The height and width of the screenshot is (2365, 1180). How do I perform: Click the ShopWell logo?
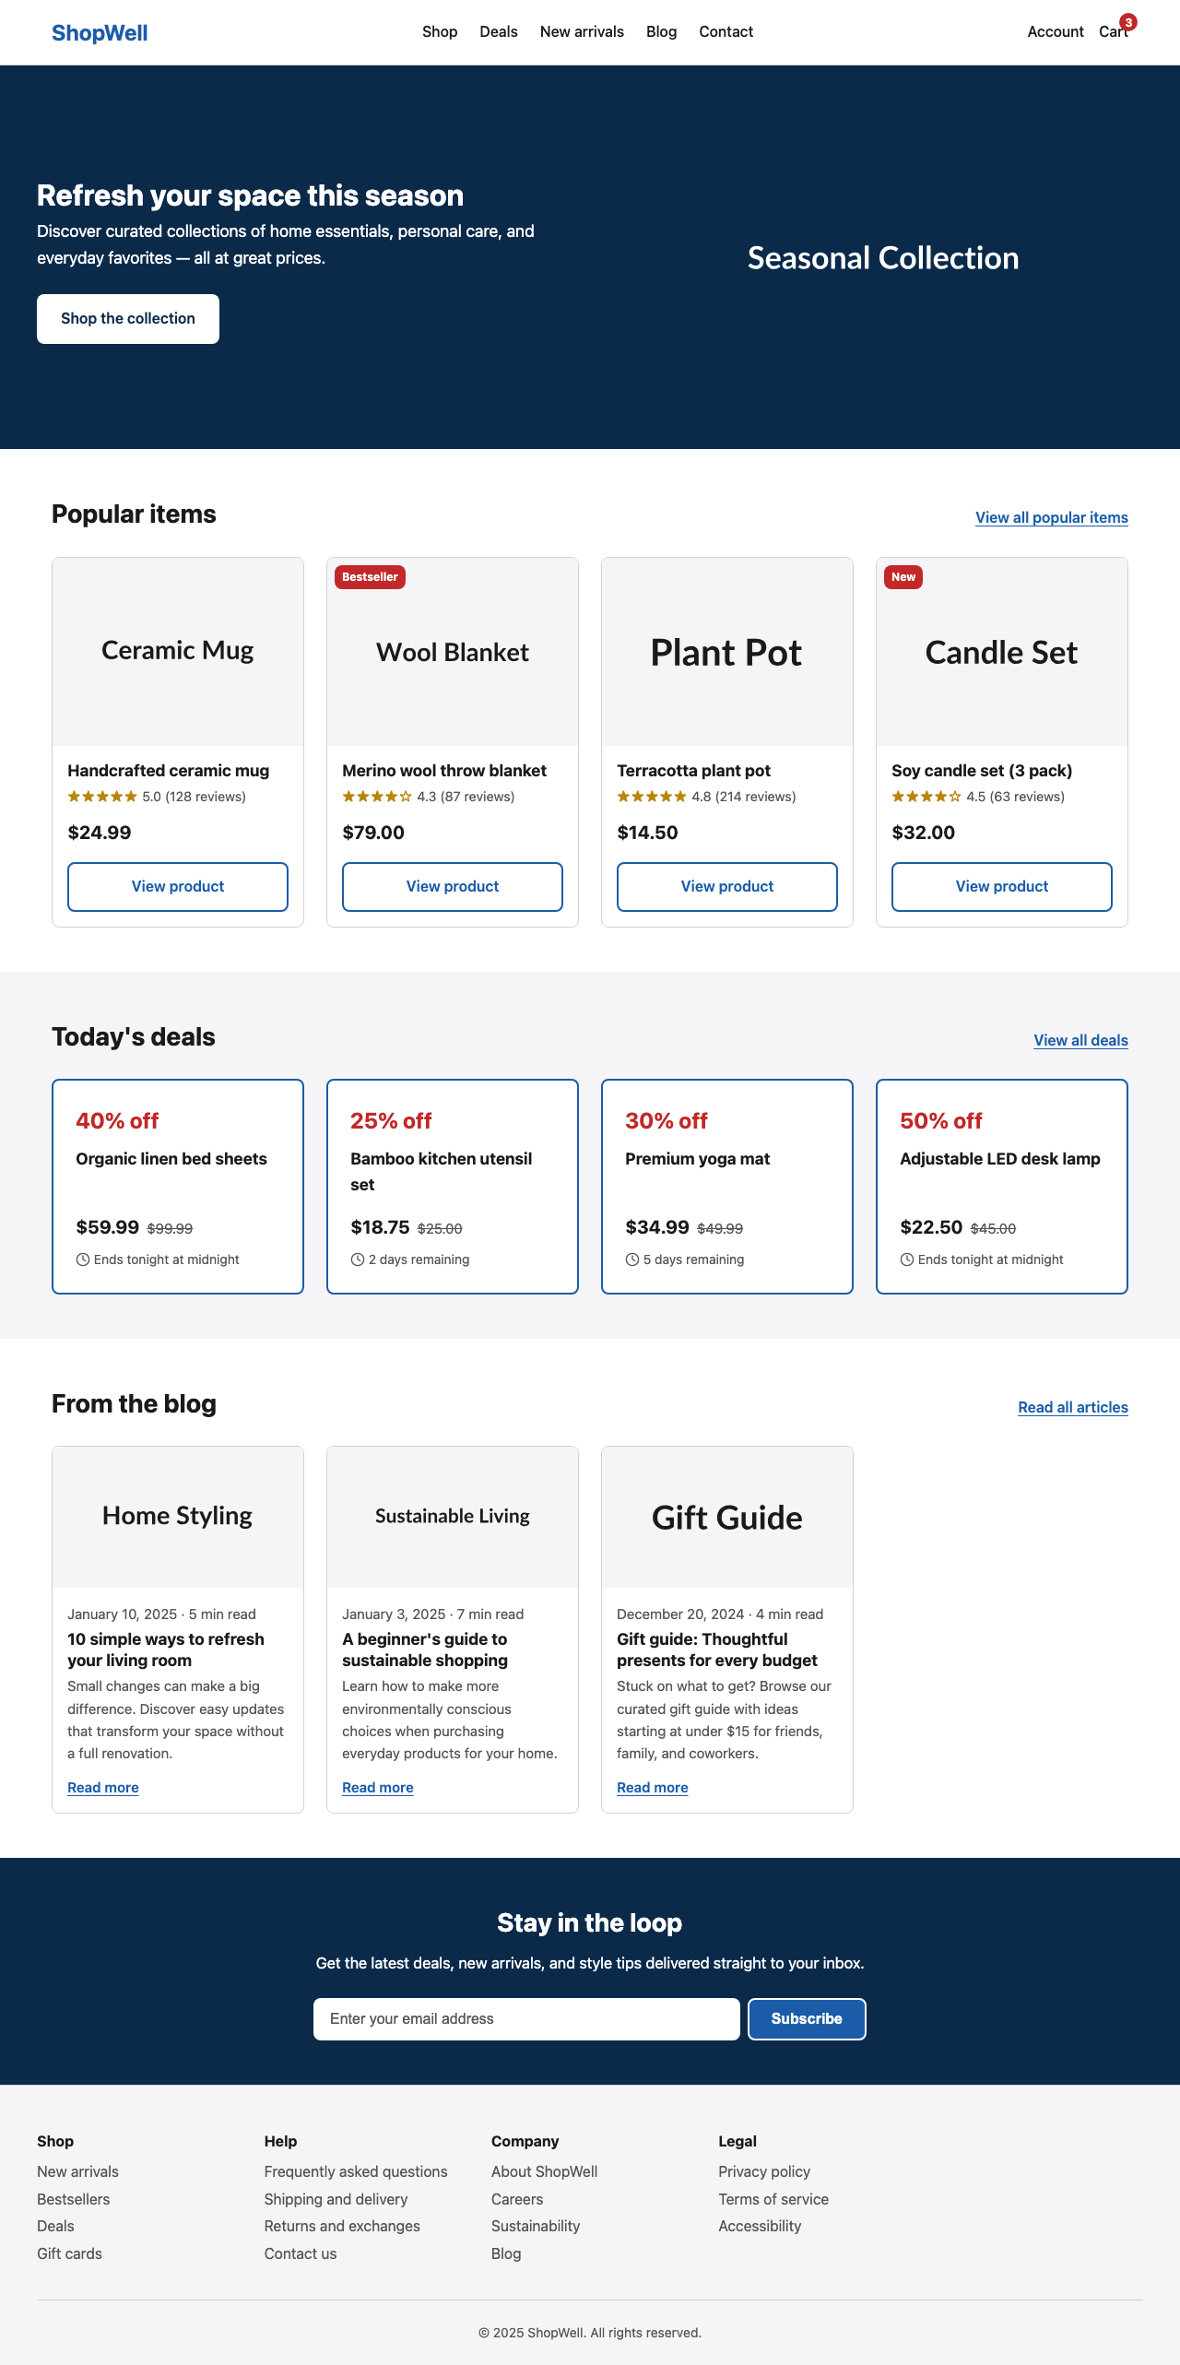[100, 32]
